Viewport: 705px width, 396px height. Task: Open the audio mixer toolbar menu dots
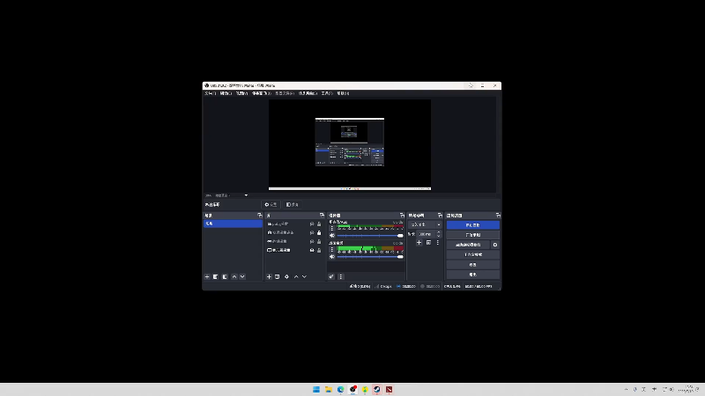point(341,277)
